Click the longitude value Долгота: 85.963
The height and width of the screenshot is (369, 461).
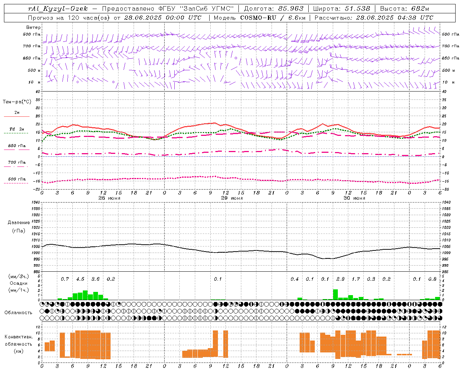point(274,9)
